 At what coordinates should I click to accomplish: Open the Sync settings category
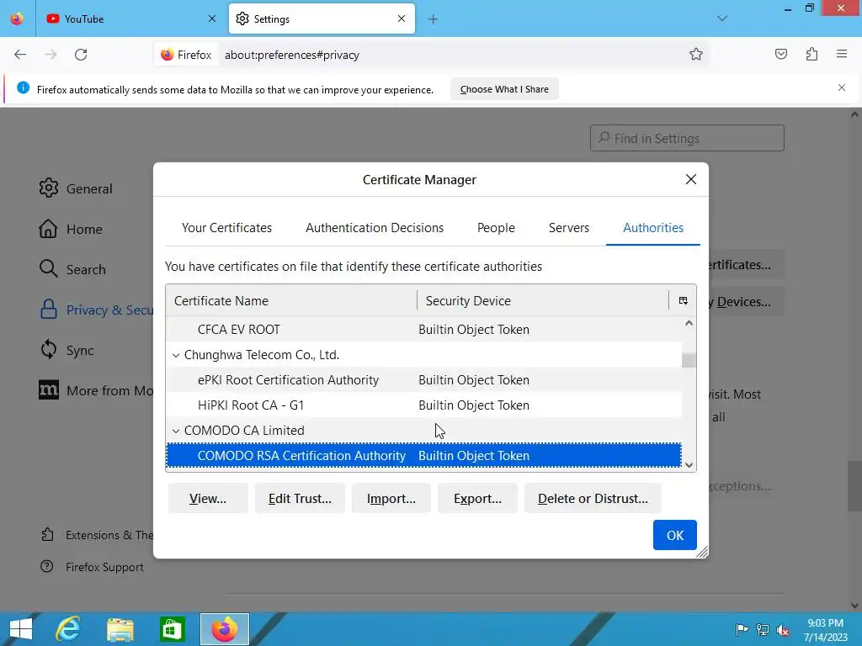pyautogui.click(x=67, y=350)
